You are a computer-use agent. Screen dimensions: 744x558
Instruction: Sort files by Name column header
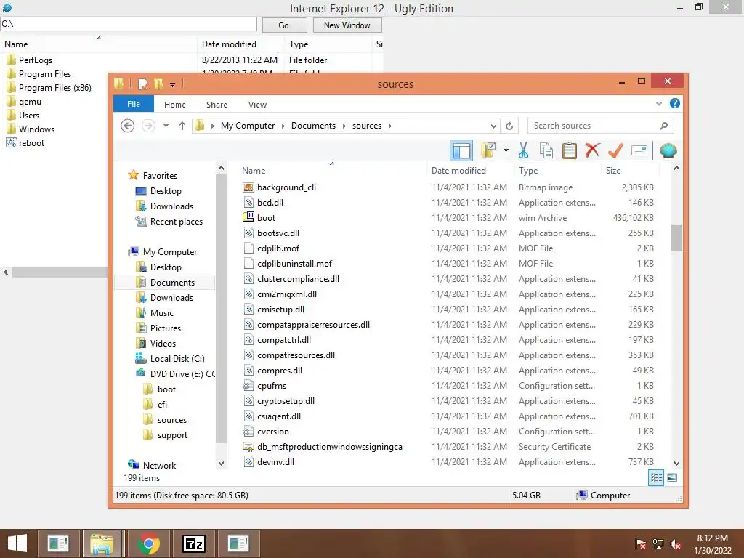pos(254,171)
